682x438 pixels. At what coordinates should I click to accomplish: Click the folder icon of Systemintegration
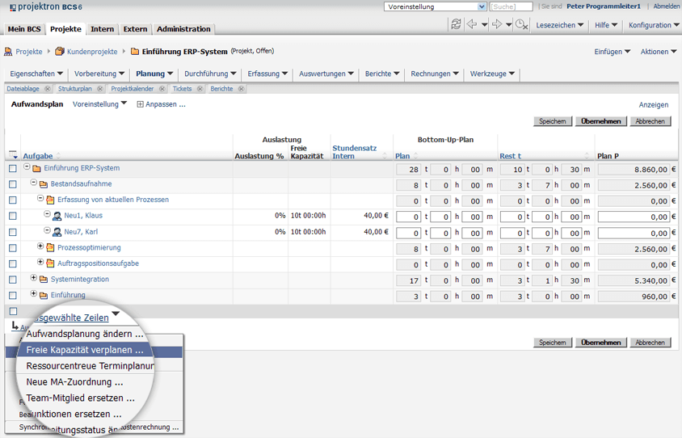tap(44, 280)
